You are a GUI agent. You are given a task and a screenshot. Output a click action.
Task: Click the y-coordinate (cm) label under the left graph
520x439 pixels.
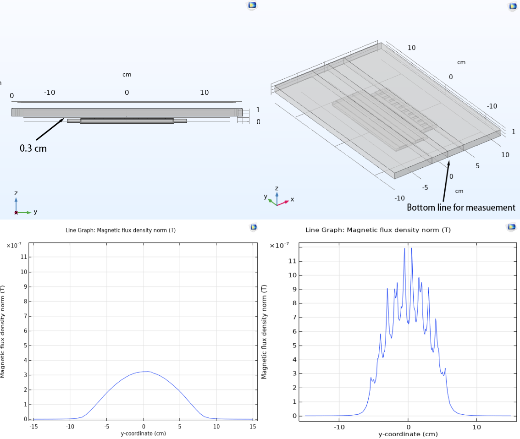(143, 432)
